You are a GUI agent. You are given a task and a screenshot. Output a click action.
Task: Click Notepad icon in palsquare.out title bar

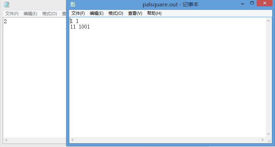[x=73, y=4]
